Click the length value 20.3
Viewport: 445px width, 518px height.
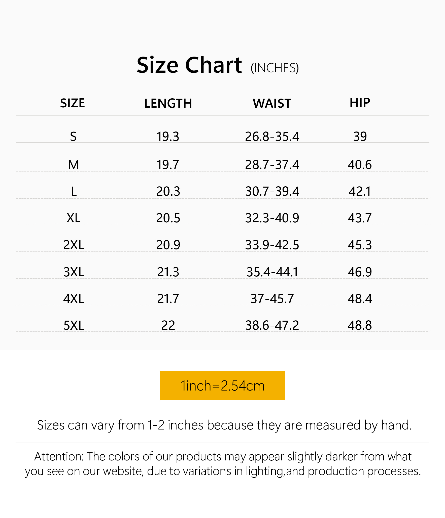pyautogui.click(x=168, y=191)
